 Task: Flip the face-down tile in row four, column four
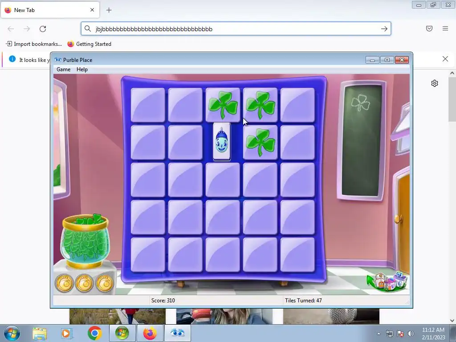click(x=260, y=217)
